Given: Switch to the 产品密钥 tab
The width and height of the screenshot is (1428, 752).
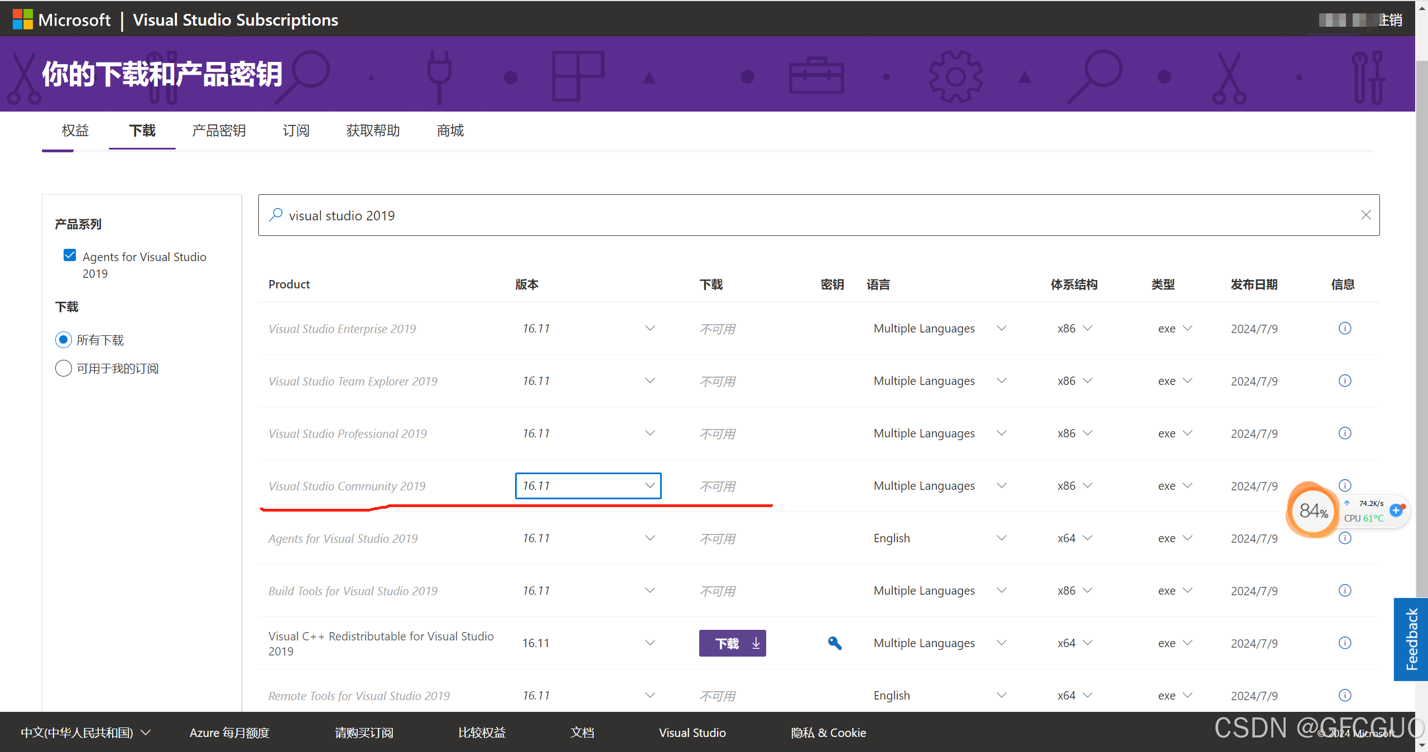Looking at the screenshot, I should click(219, 131).
